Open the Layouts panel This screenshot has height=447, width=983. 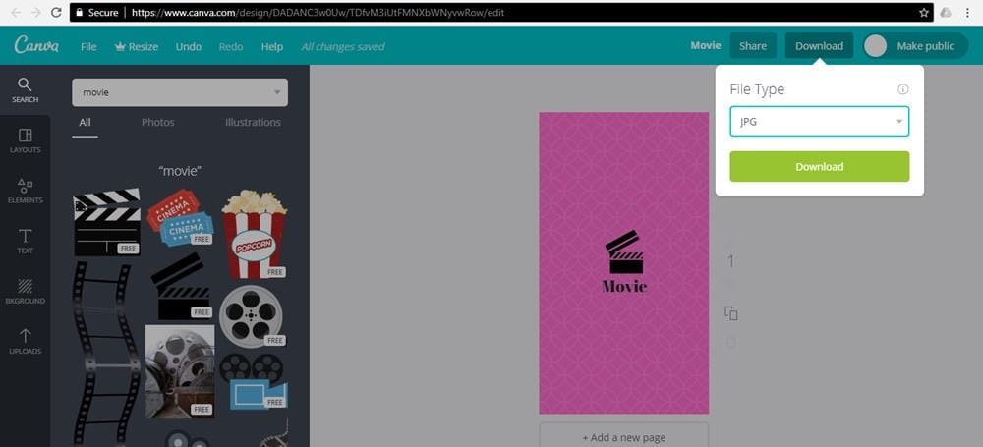(26, 140)
